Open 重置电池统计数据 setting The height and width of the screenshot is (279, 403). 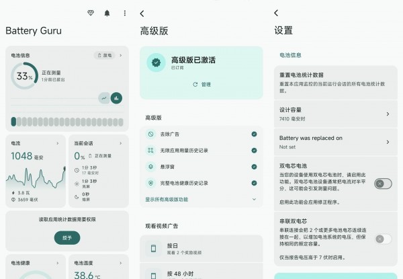click(336, 83)
